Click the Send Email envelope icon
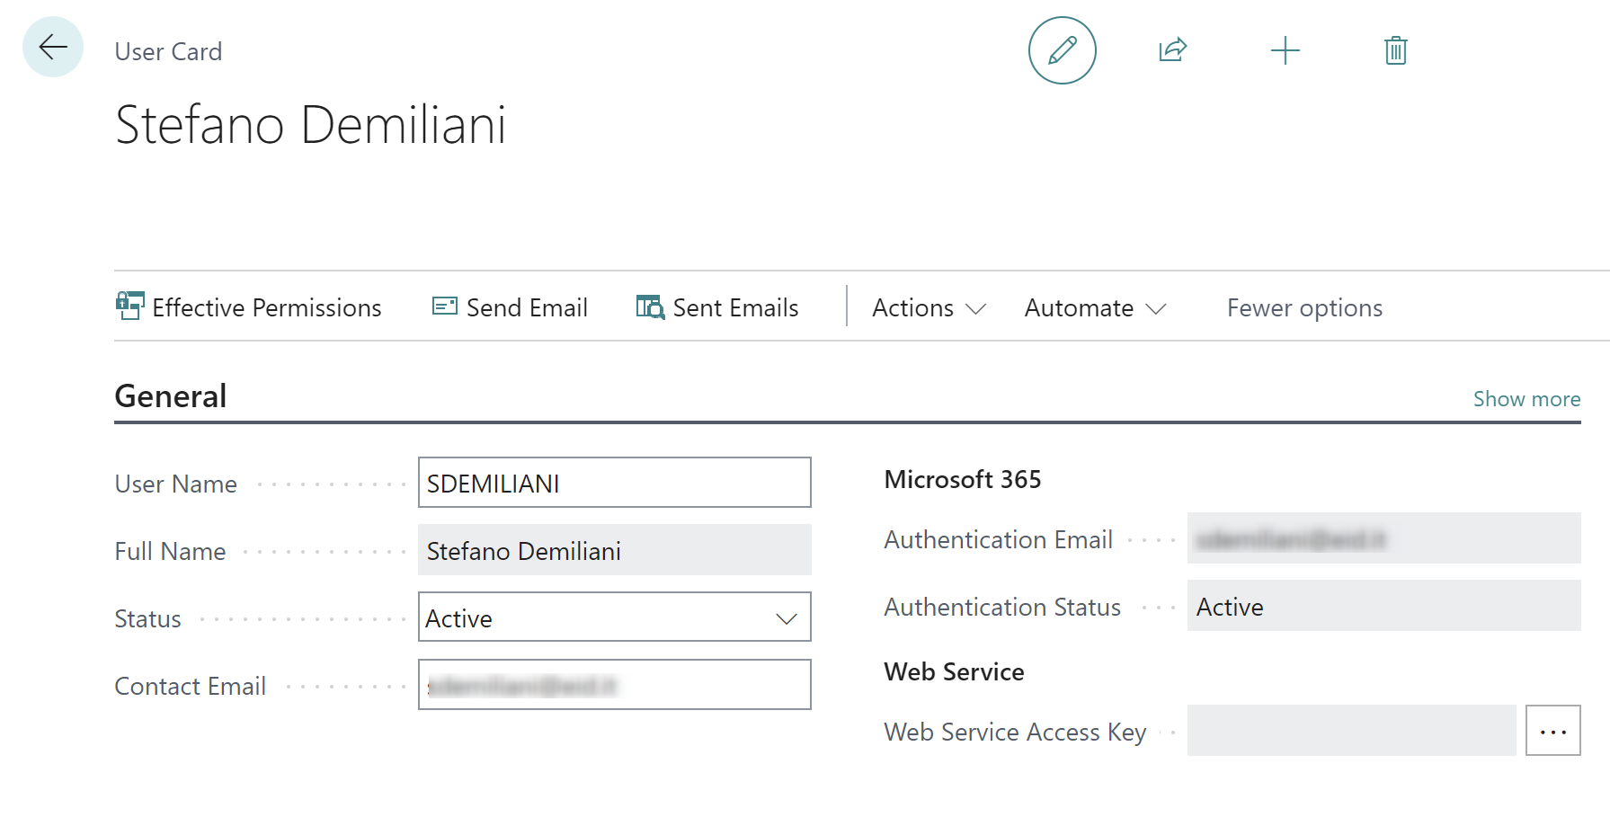The width and height of the screenshot is (1610, 826). [x=444, y=306]
